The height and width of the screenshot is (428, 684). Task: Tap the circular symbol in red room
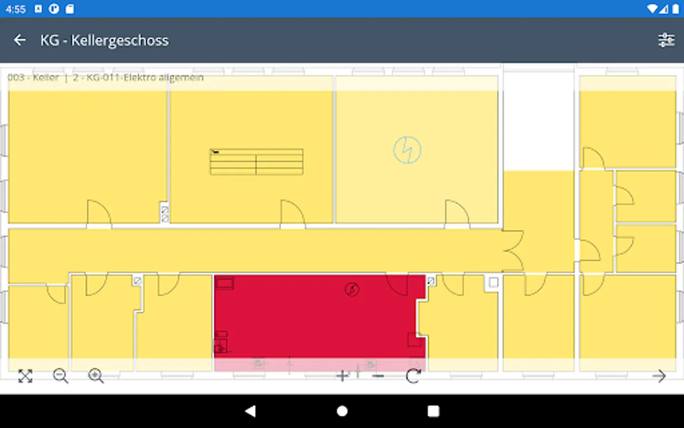coord(352,289)
